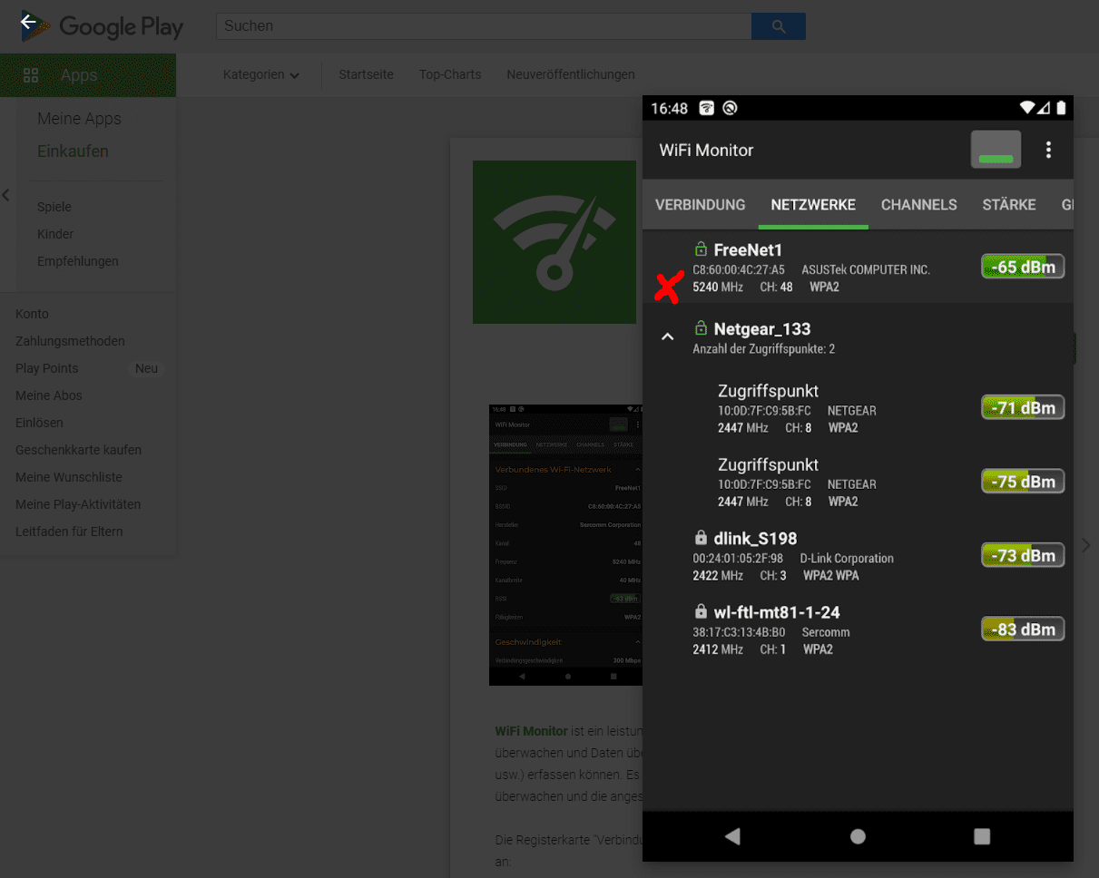This screenshot has width=1099, height=878.
Task: Open Empfehlungen in the sidebar
Action: pyautogui.click(x=78, y=261)
